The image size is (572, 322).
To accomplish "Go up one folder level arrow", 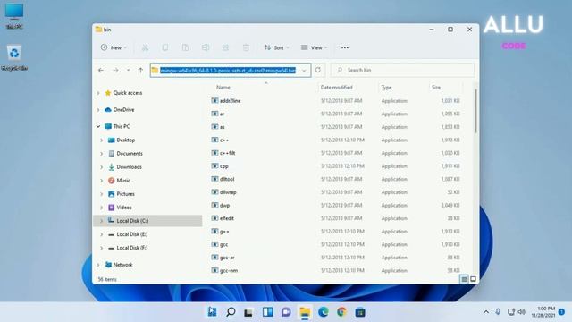I will click(x=140, y=70).
